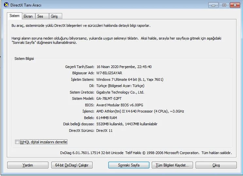Close the DirectX Tanı Aracı window
The width and height of the screenshot is (243, 176).
[235, 5]
